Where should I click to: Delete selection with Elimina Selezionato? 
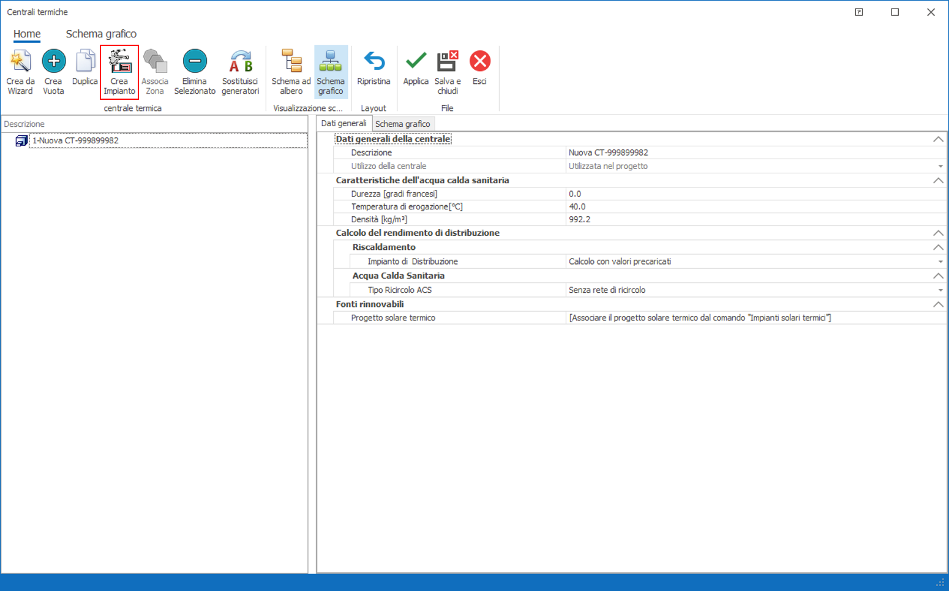coord(195,72)
